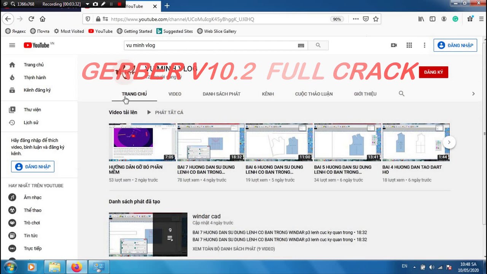Click Firefox in Windows taskbar
The image size is (487, 274).
pos(76,267)
